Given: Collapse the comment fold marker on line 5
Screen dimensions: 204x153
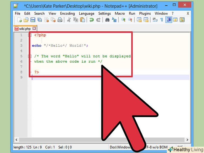Looking at the screenshot, I should (x=30, y=56).
